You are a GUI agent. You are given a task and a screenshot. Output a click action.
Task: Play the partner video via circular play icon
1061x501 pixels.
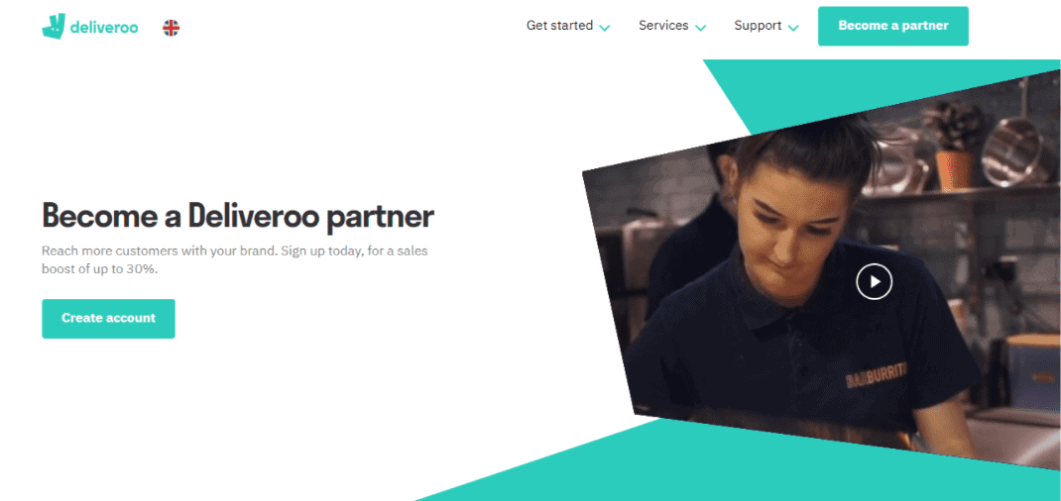[x=875, y=281]
